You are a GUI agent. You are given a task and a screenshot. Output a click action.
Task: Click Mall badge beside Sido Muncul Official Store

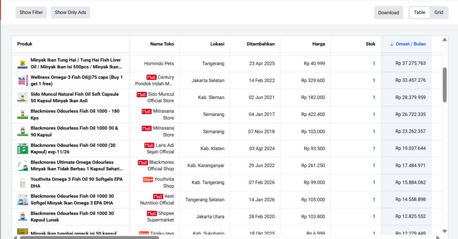(x=141, y=95)
